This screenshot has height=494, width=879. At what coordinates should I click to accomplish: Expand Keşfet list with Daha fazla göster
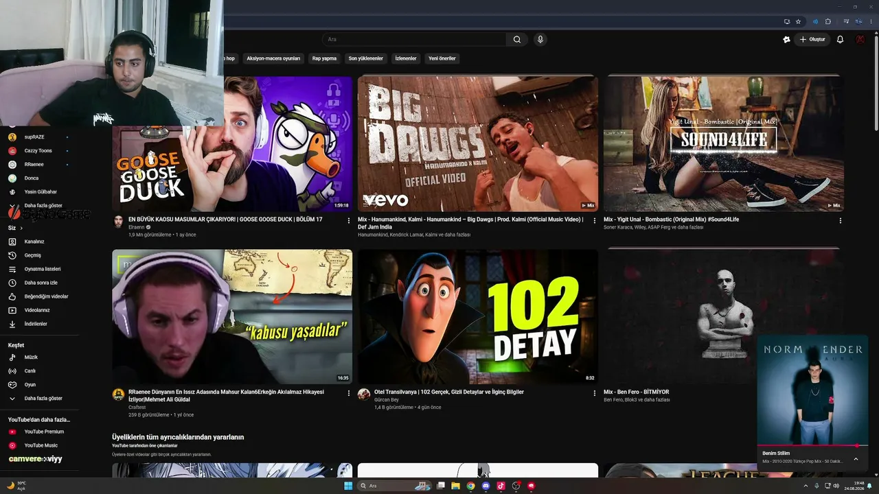click(43, 399)
